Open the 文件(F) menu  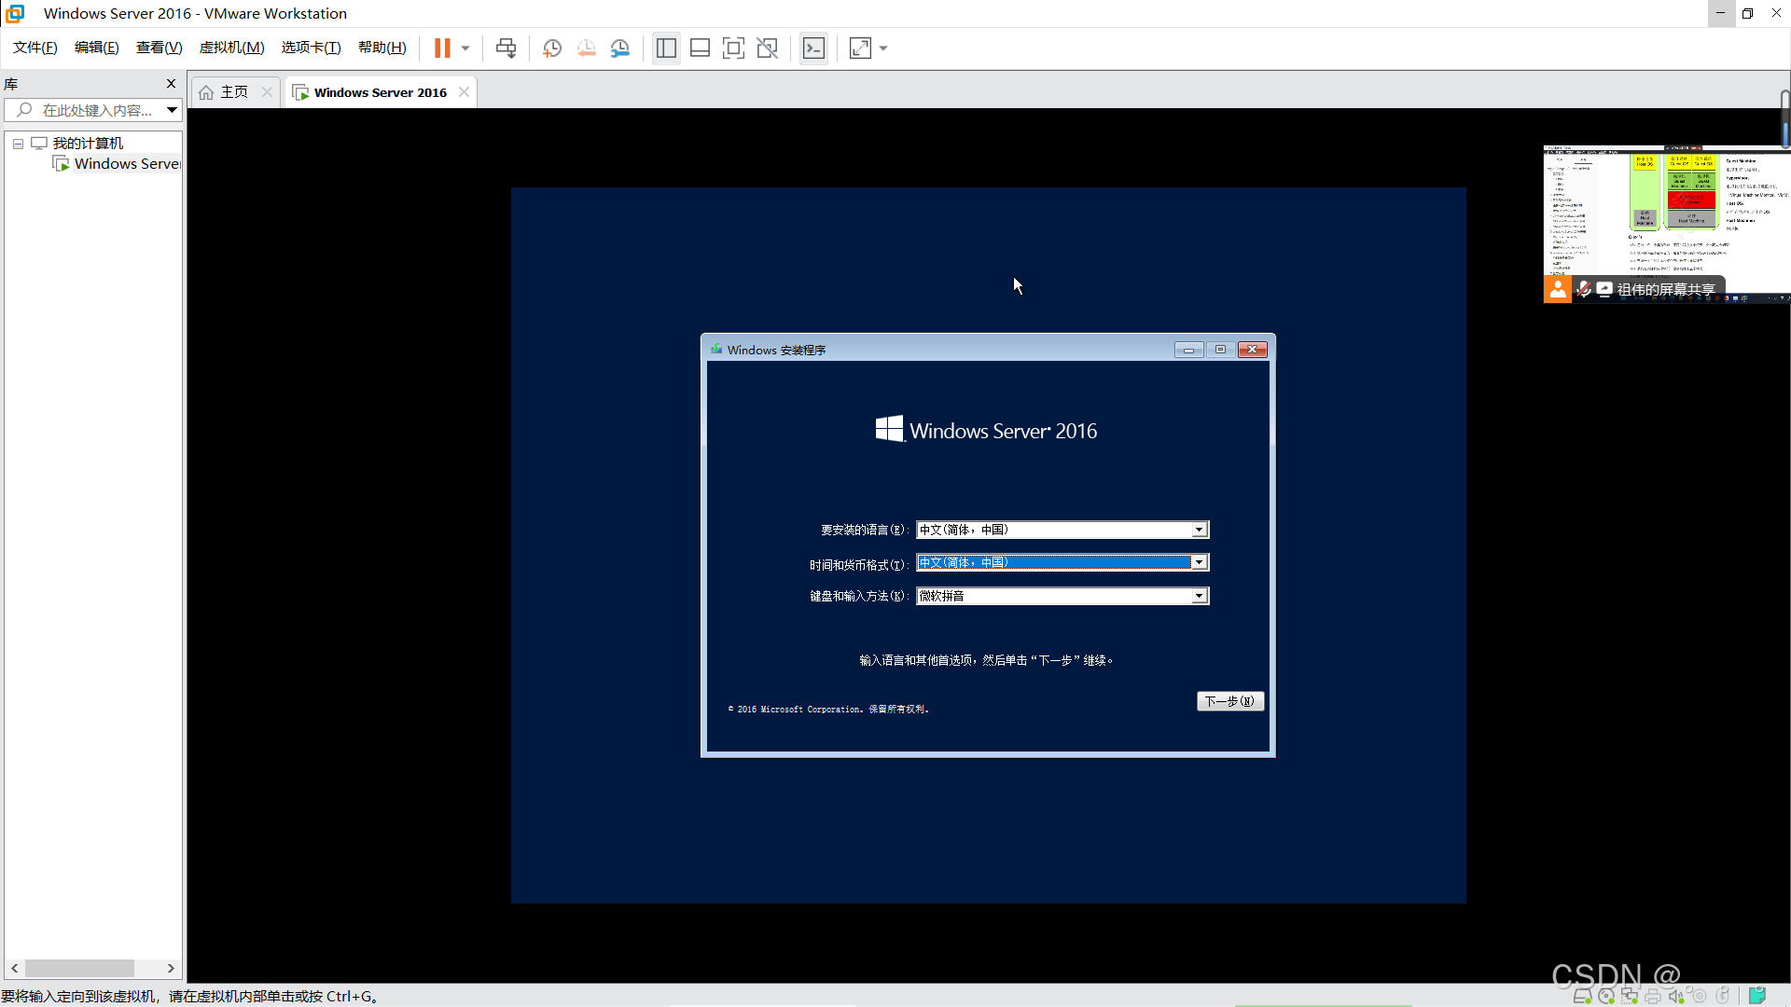[x=35, y=48]
